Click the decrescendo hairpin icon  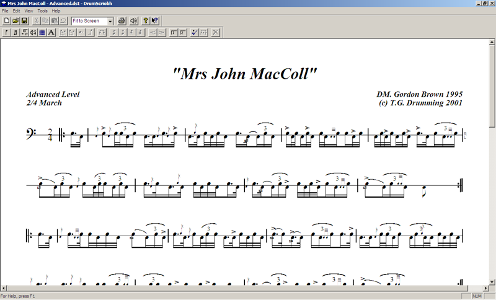(x=162, y=32)
